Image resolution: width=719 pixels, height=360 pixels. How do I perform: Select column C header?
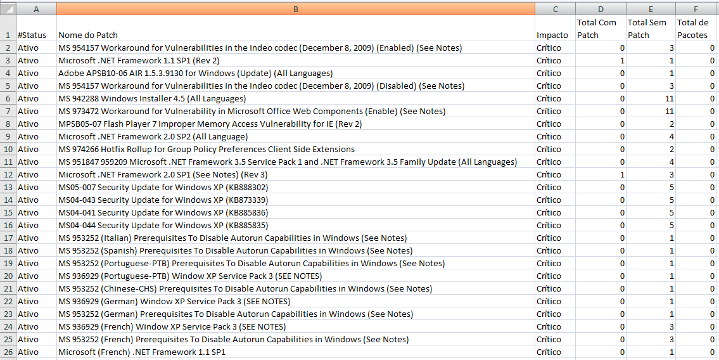pyautogui.click(x=556, y=9)
